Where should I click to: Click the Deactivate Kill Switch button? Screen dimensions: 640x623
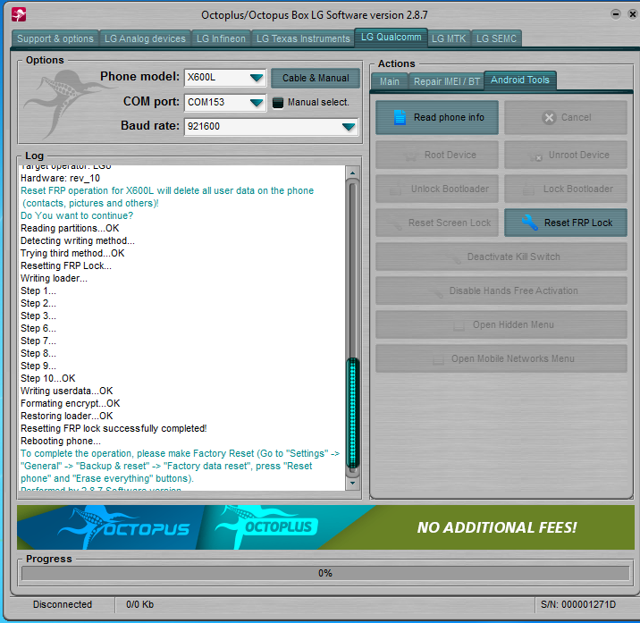coord(501,257)
